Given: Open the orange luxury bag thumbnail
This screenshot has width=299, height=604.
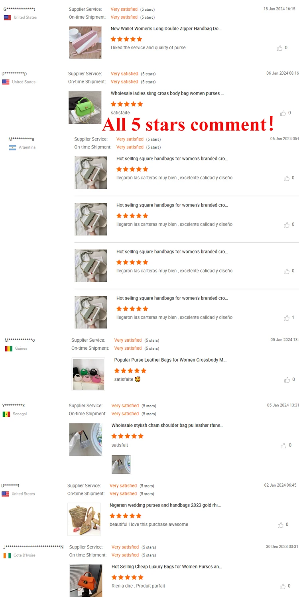Looking at the screenshot, I should (x=86, y=580).
